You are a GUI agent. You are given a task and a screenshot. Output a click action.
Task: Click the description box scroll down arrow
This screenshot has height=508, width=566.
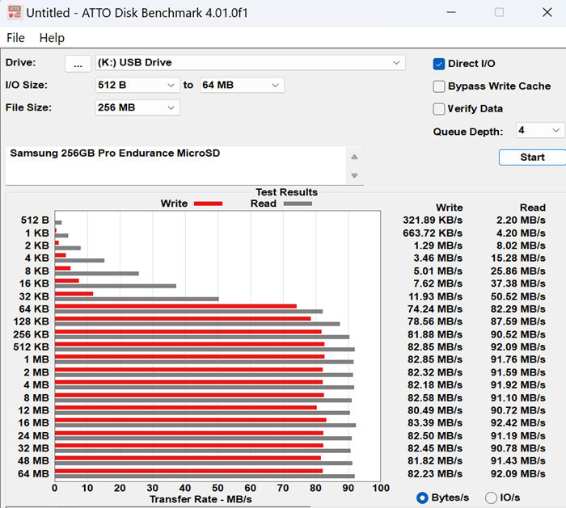pos(354,175)
